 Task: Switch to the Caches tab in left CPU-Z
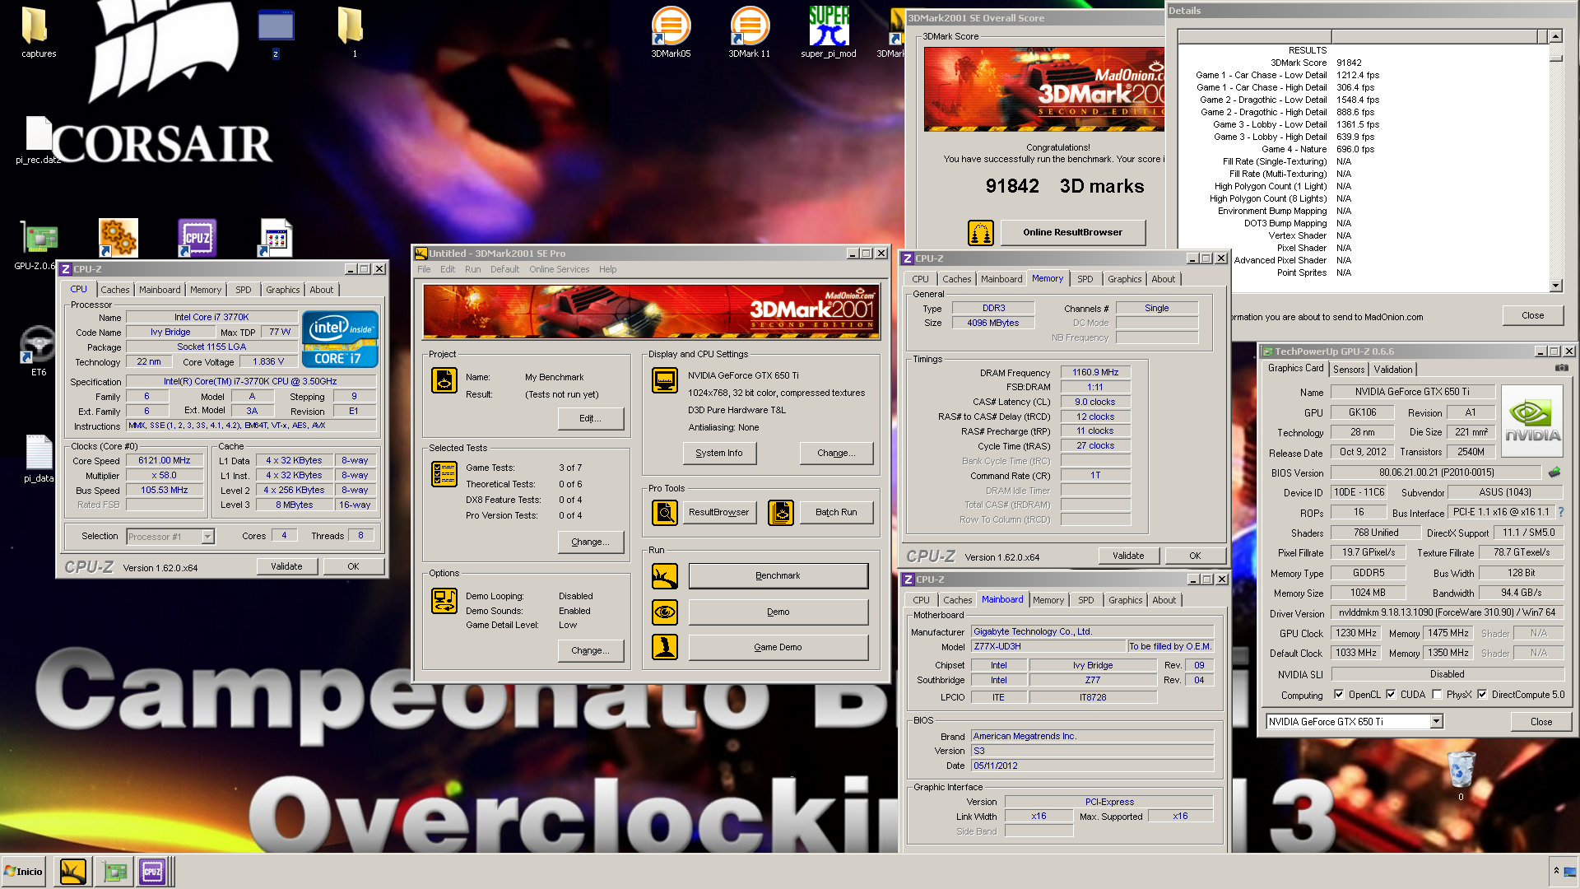115,290
